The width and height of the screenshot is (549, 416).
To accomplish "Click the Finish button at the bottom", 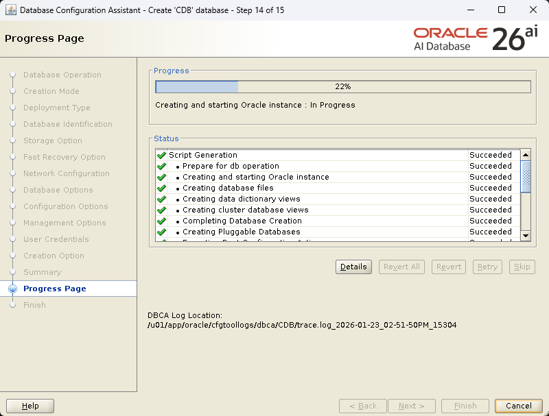I will click(465, 406).
